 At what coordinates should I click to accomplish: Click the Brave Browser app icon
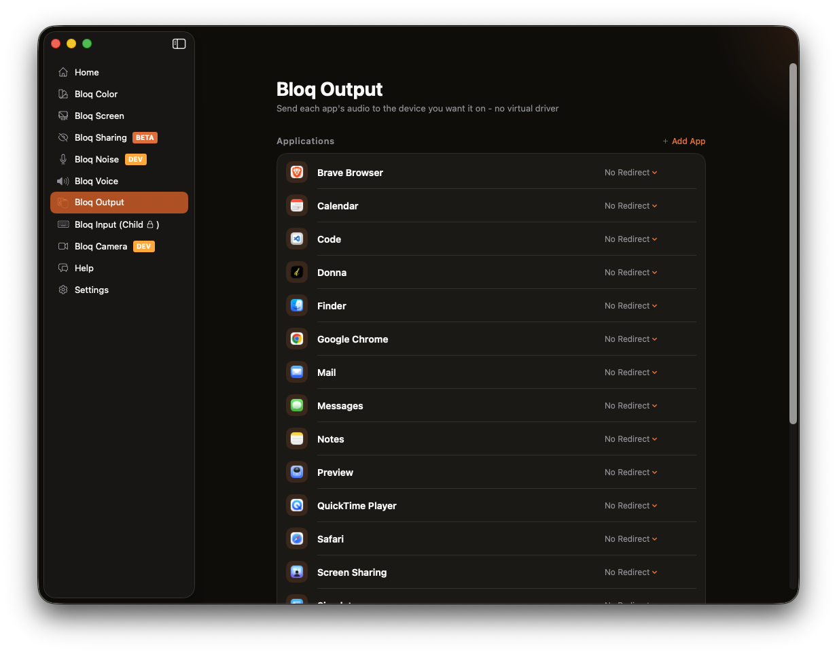(x=297, y=173)
